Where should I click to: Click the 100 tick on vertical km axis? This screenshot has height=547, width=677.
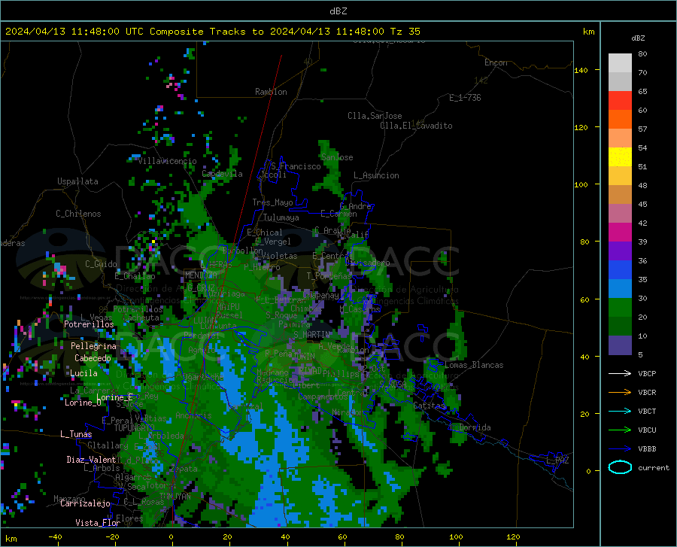[x=581, y=185]
